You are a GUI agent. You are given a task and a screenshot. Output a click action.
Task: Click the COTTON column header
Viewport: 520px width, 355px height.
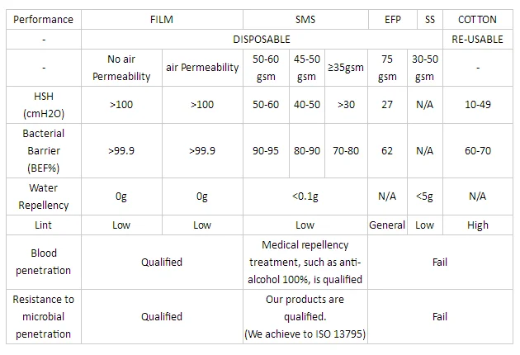click(x=477, y=19)
